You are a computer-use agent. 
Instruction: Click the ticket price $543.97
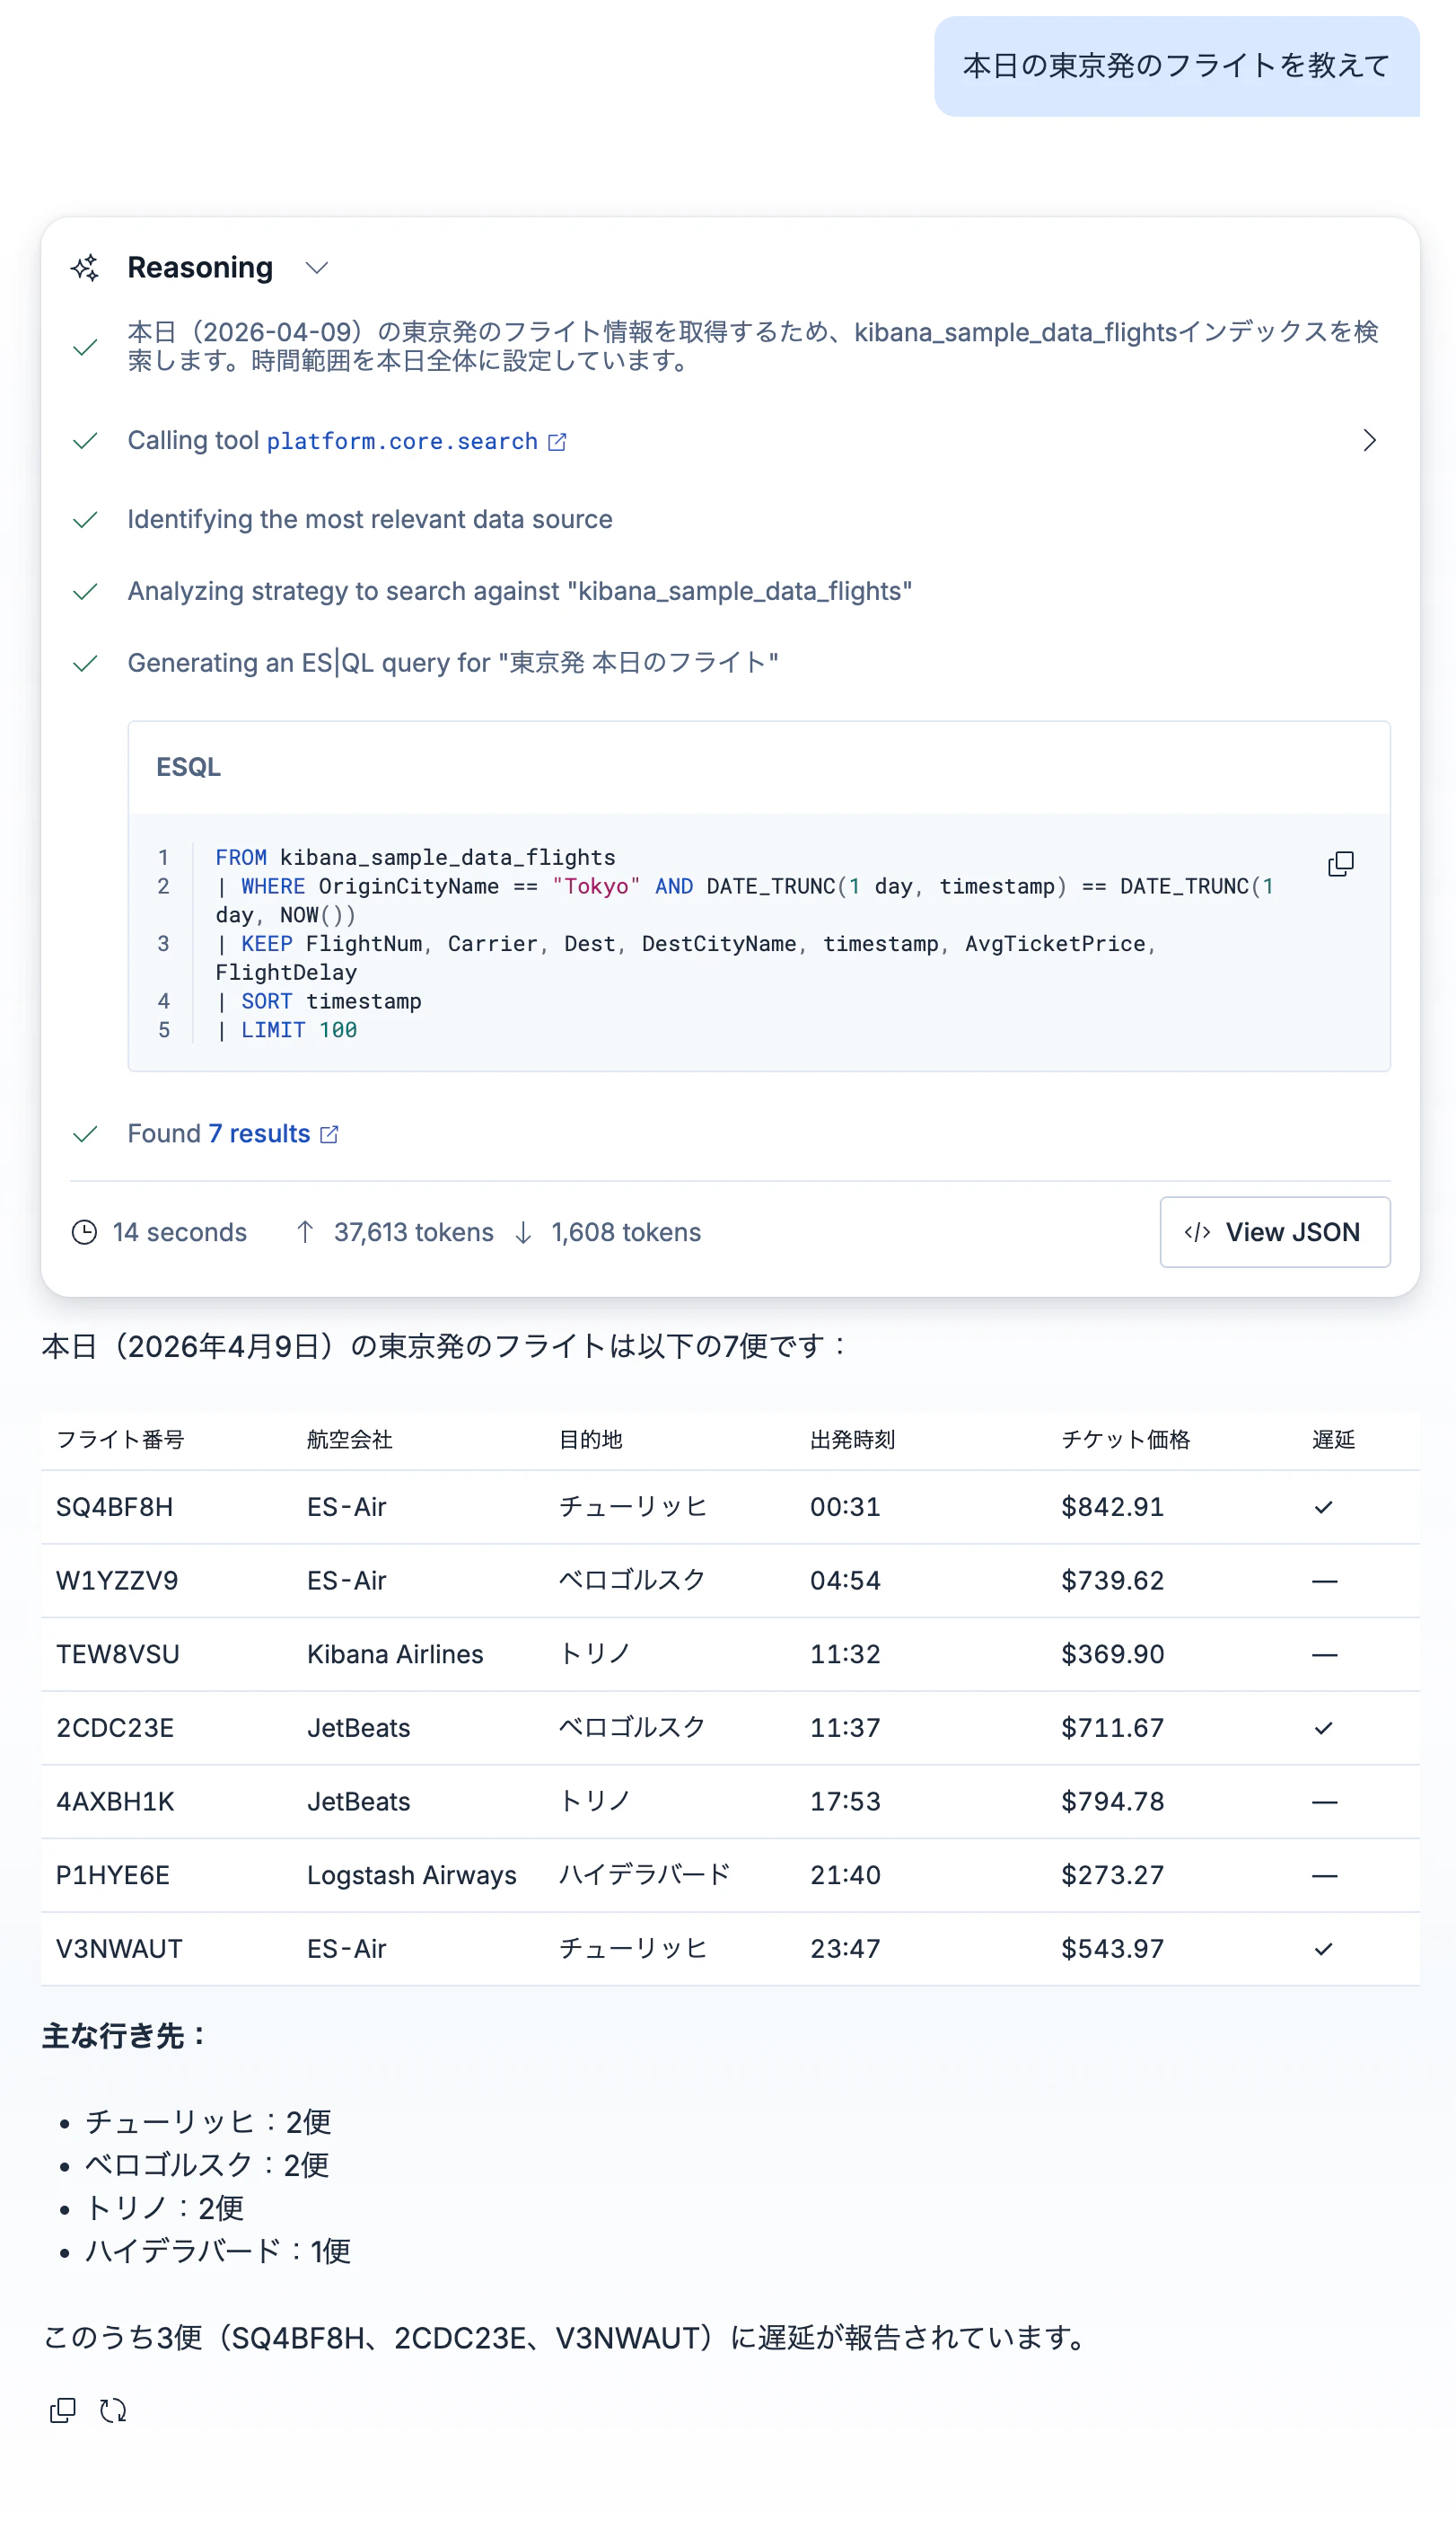1113,1949
